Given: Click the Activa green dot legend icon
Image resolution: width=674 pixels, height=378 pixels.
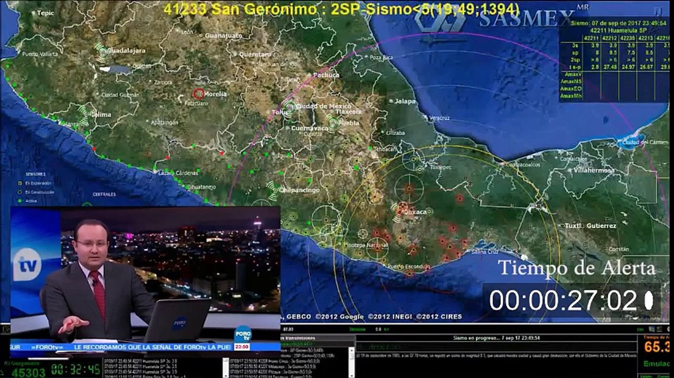Looking at the screenshot, I should coord(19,201).
